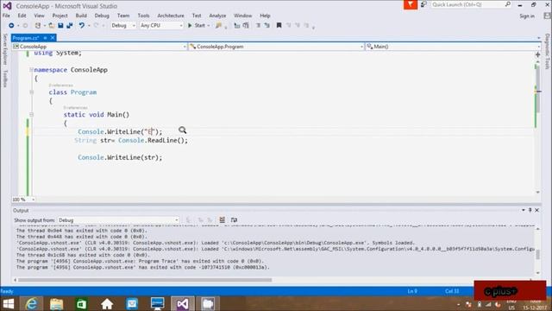Click the editor split-view plus icon
552x311 pixels.
(537, 54)
